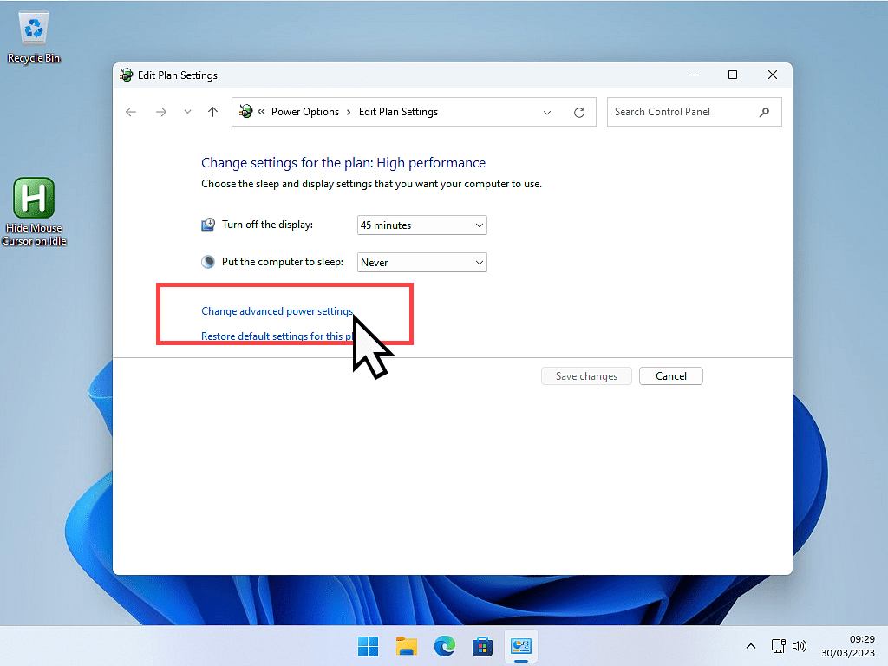Image resolution: width=888 pixels, height=666 pixels.
Task: Open volume control in system tray
Action: pos(800,646)
